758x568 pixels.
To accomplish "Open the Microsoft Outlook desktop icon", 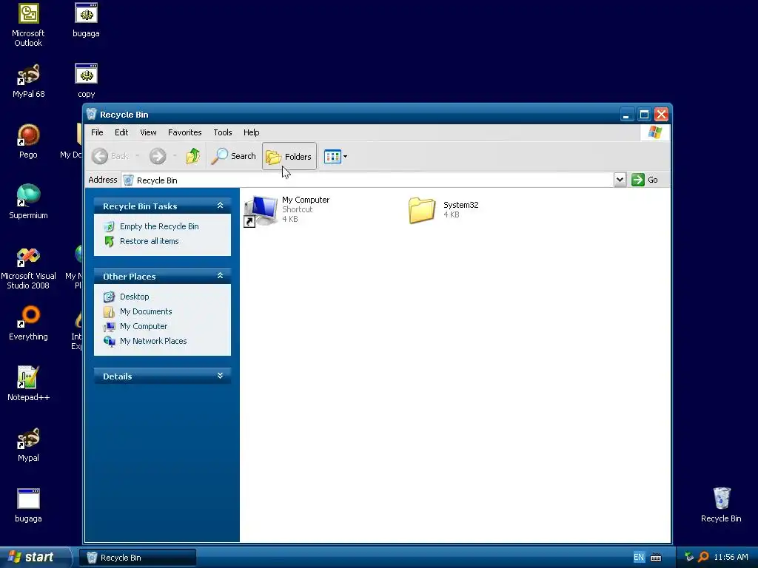I will click(28, 25).
